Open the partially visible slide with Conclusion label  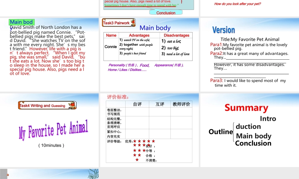tap(149, 8)
